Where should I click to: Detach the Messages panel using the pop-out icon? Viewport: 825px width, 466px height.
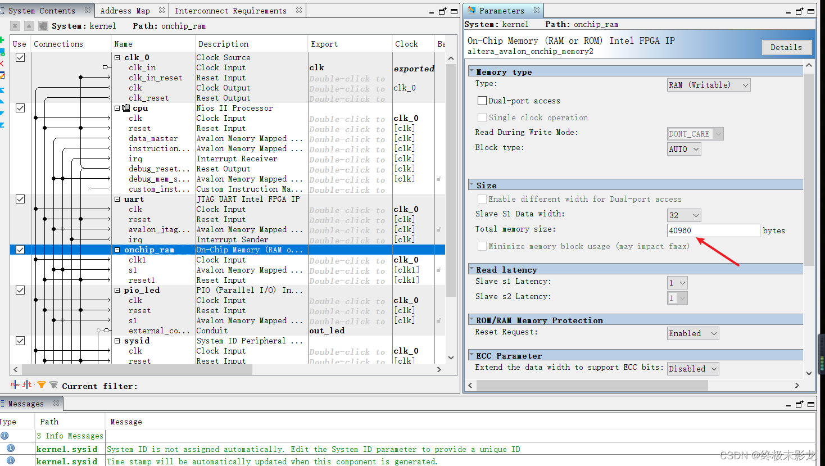799,404
